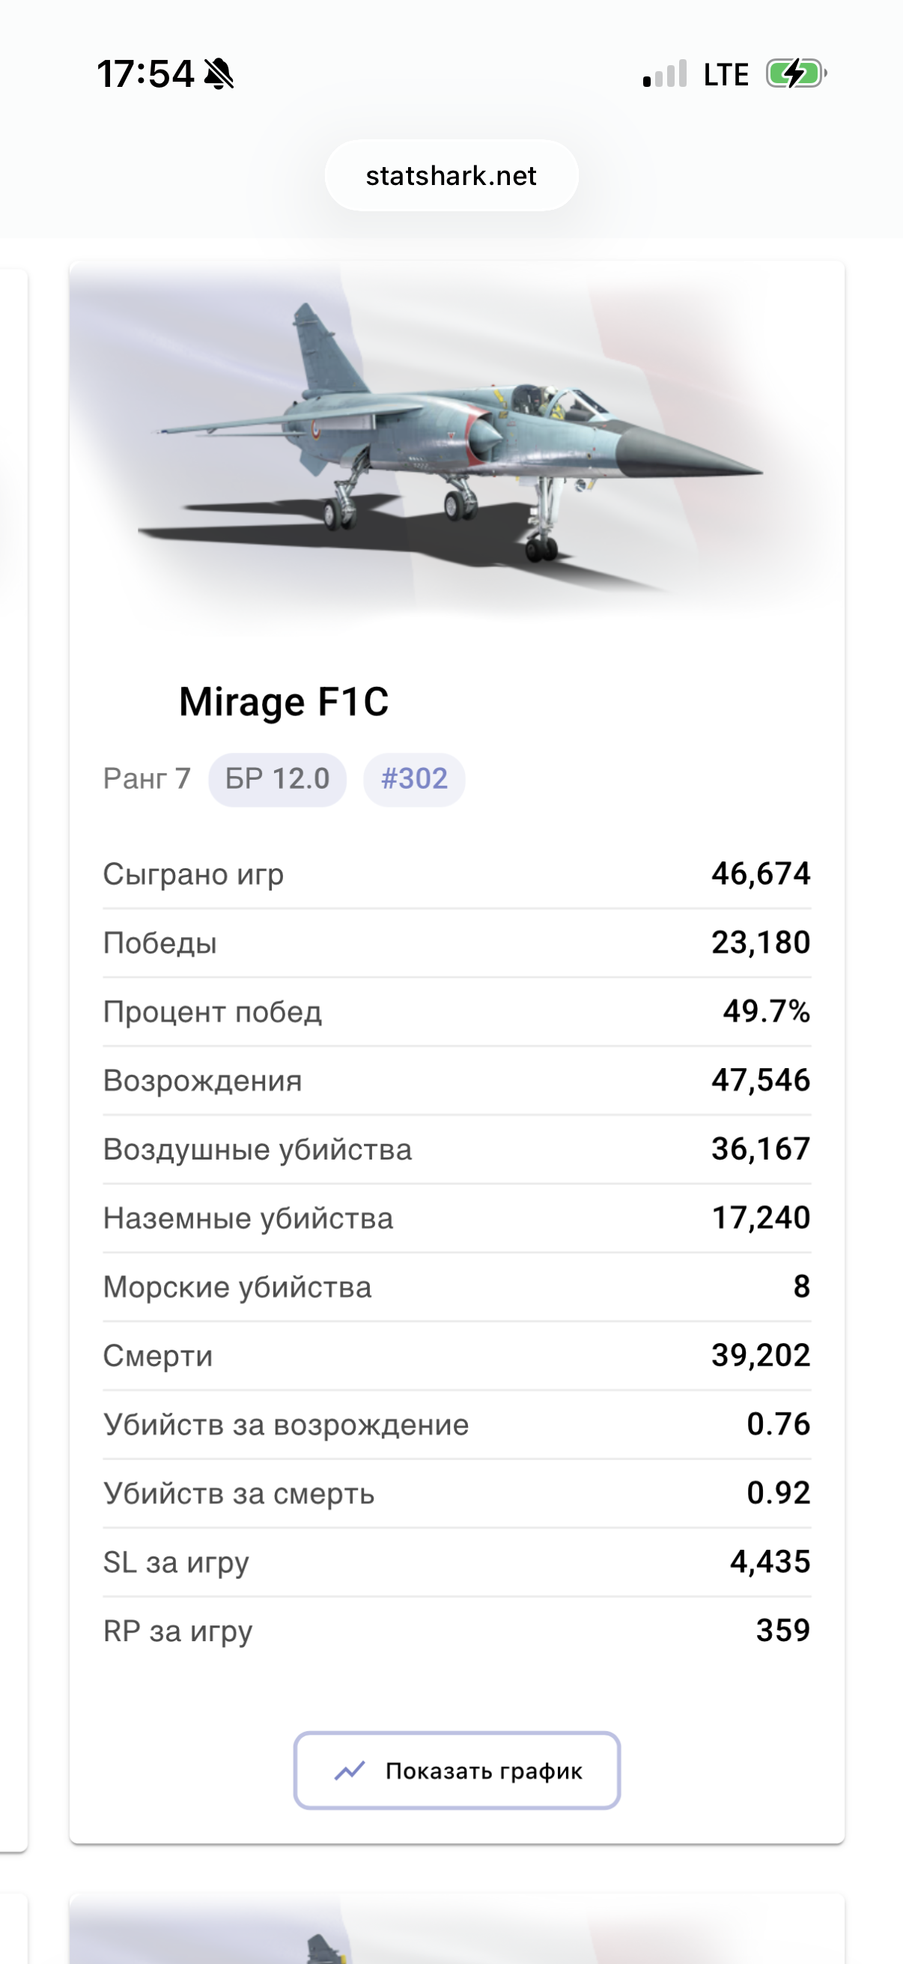Open the #302 ranking chip
The height and width of the screenshot is (1964, 903).
[x=414, y=779]
